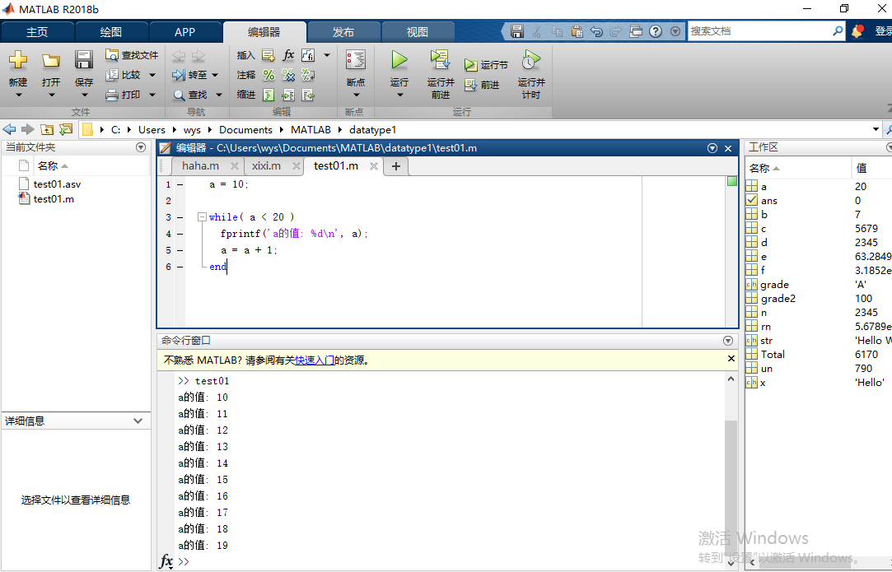Click the notification bell icon
Image resolution: width=892 pixels, height=572 pixels.
pyautogui.click(x=857, y=31)
